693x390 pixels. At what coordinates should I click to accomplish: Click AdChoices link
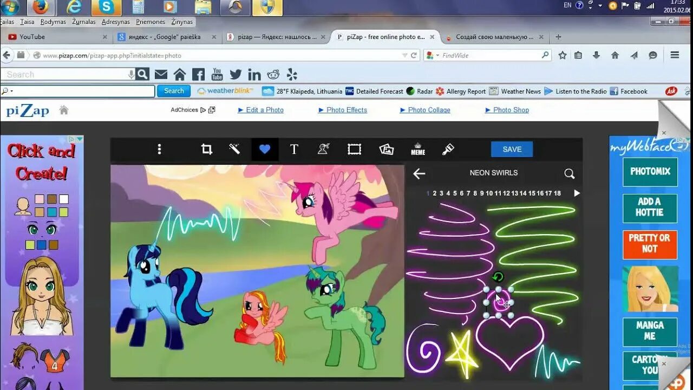tap(193, 110)
